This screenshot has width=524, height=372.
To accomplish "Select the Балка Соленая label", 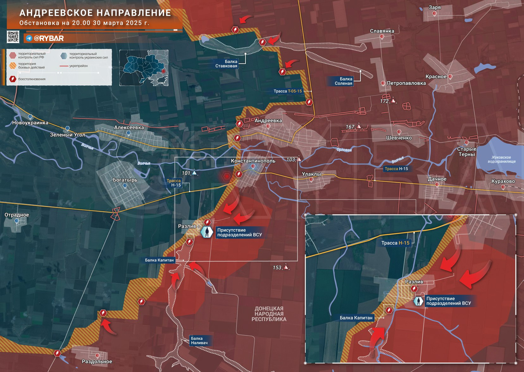I will point(343,81).
